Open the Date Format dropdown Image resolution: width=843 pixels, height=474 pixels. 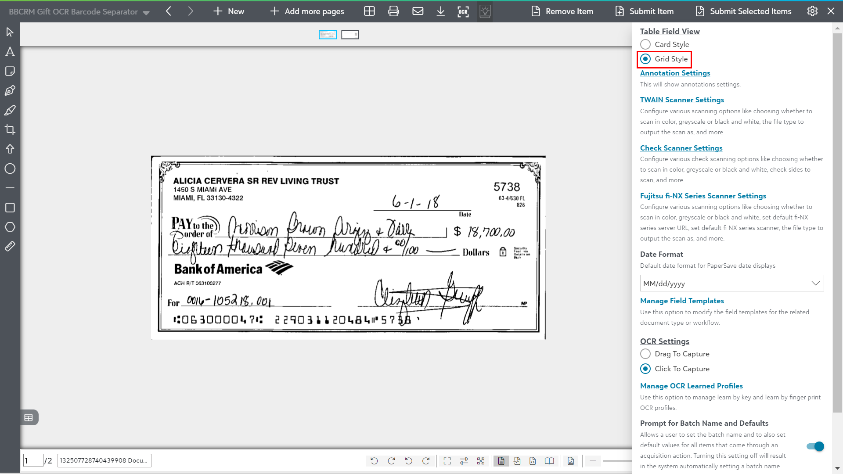(x=731, y=284)
